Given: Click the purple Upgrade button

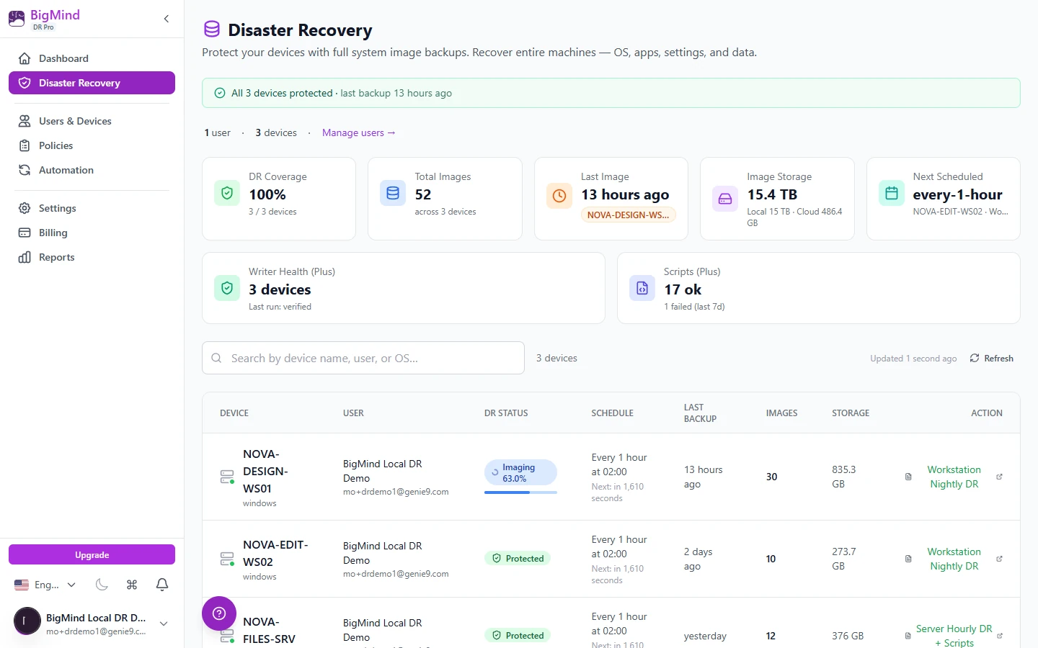Looking at the screenshot, I should [92, 554].
